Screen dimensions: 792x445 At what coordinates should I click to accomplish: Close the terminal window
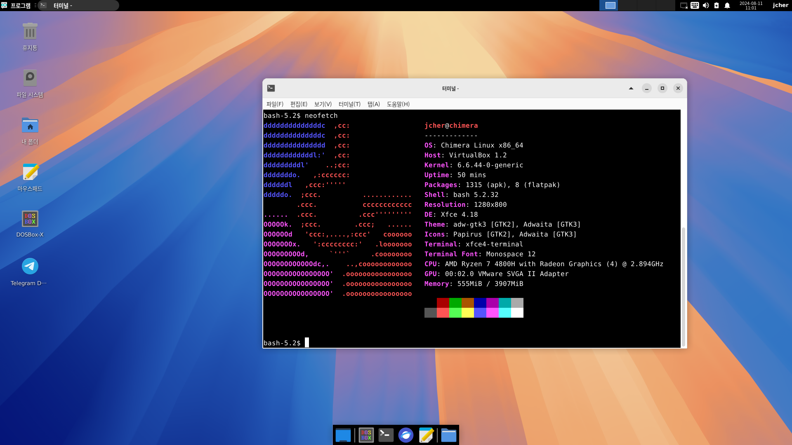click(678, 88)
